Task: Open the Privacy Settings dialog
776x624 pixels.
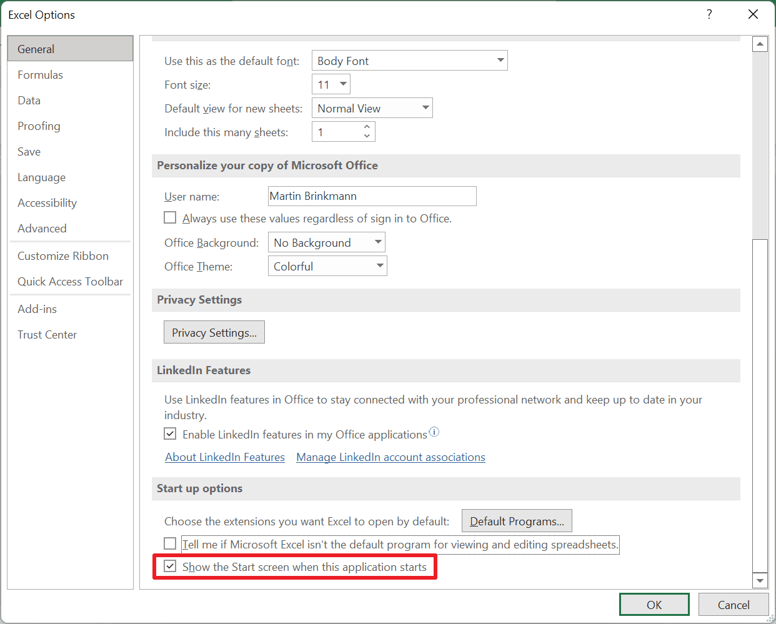Action: (214, 332)
